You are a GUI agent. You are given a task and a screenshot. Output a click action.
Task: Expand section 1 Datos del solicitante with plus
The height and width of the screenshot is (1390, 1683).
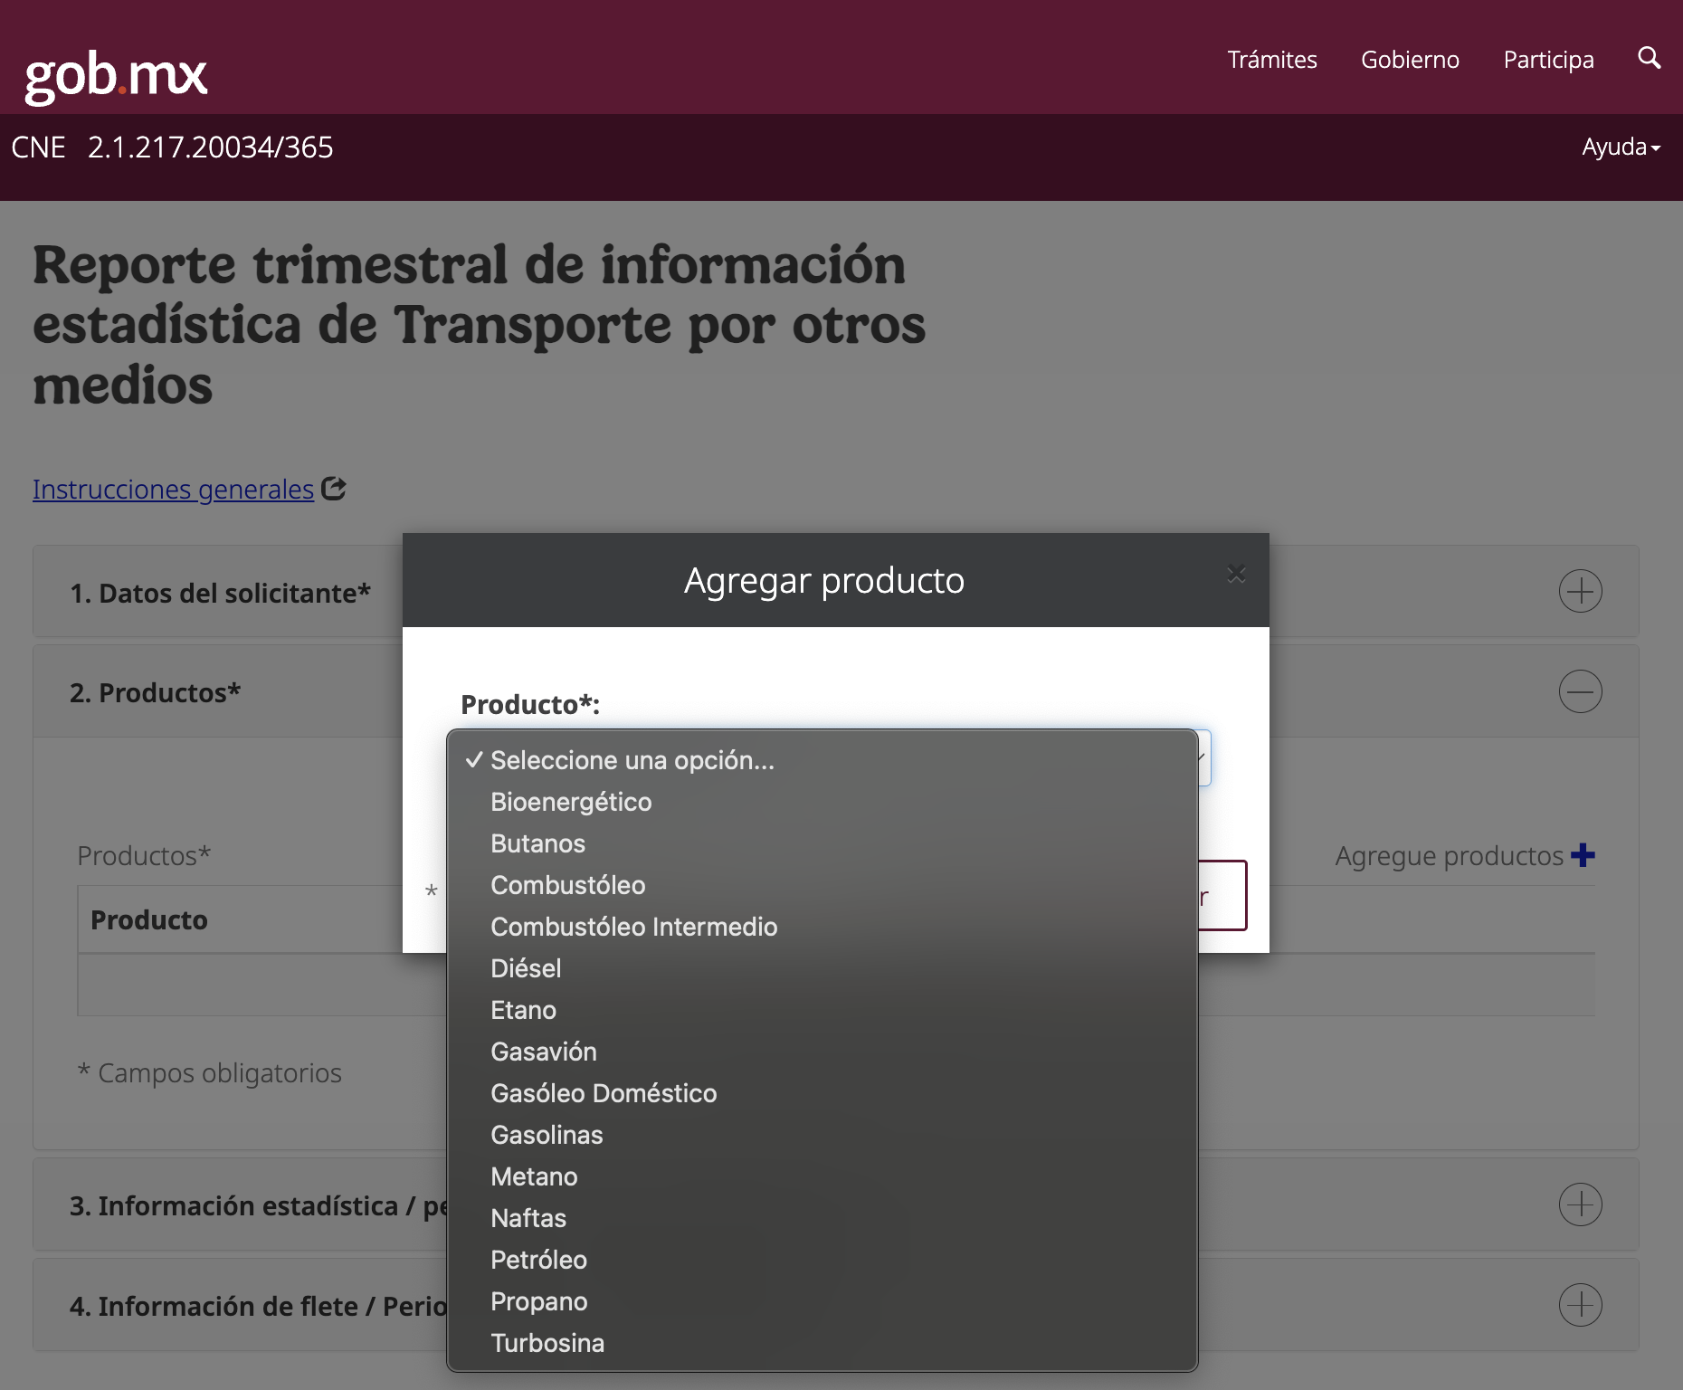1581,591
